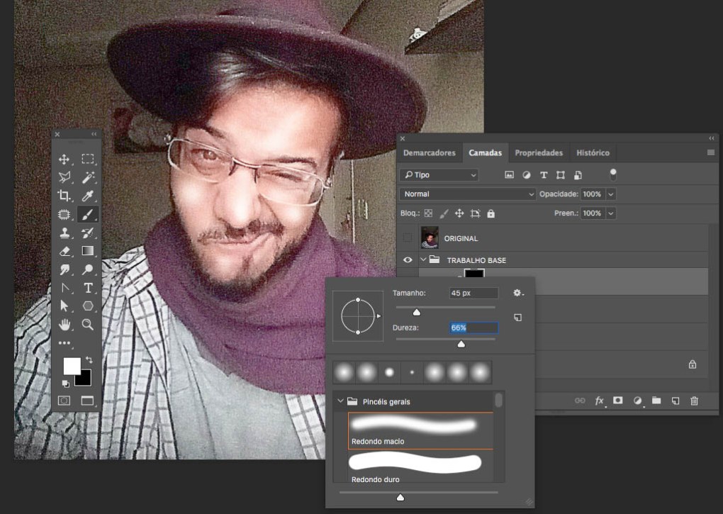Viewport: 723px width, 514px height.
Task: Open the Normal blend mode dropdown
Action: pos(468,194)
